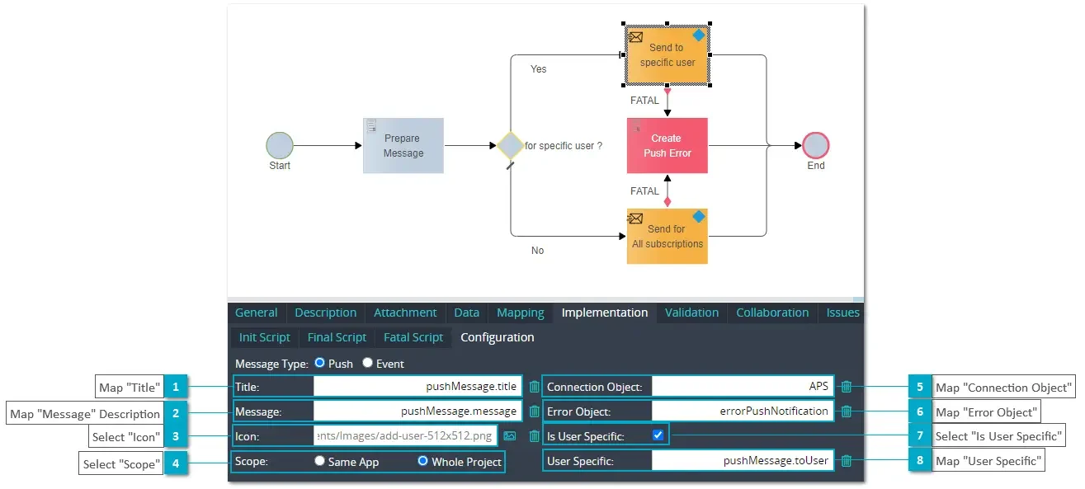Click the Title input containing pushMessage.title

point(419,386)
